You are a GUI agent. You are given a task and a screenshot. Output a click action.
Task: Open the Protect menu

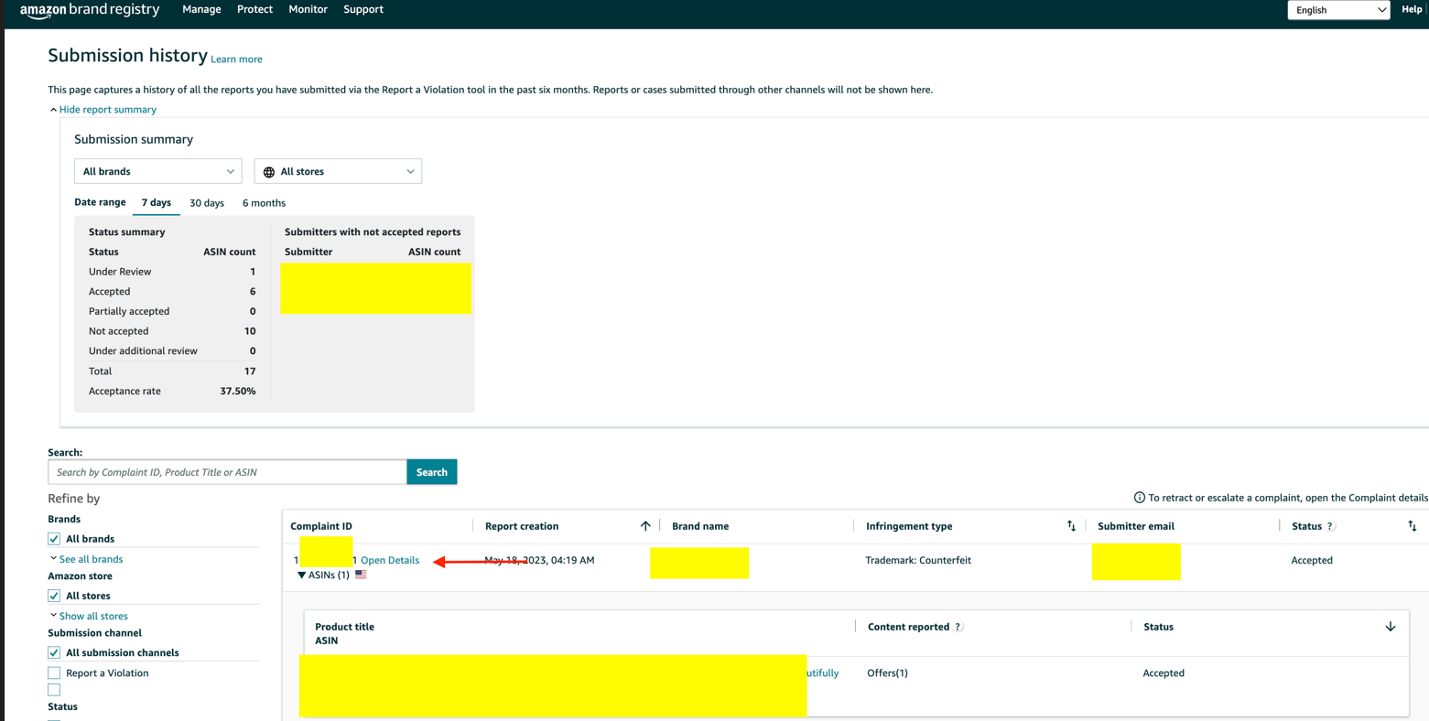point(254,9)
